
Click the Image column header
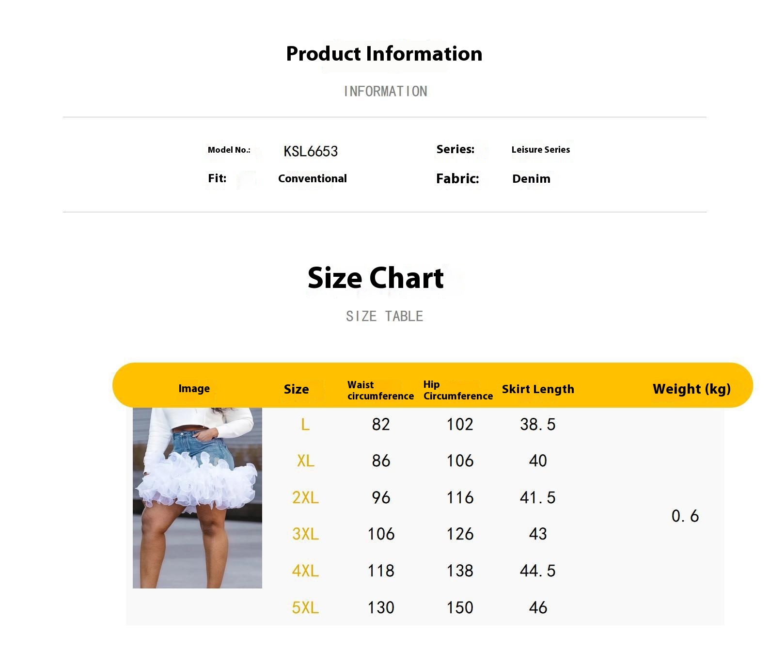pyautogui.click(x=194, y=389)
